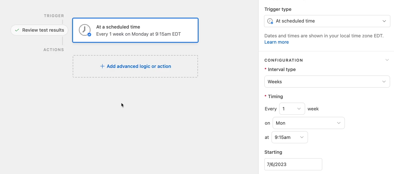Click the Every 1 week schedule summary text
Image resolution: width=394 pixels, height=174 pixels.
138,34
